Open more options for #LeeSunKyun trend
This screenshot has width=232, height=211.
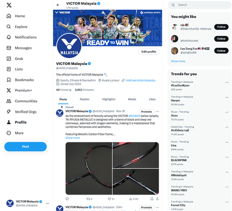227,82
